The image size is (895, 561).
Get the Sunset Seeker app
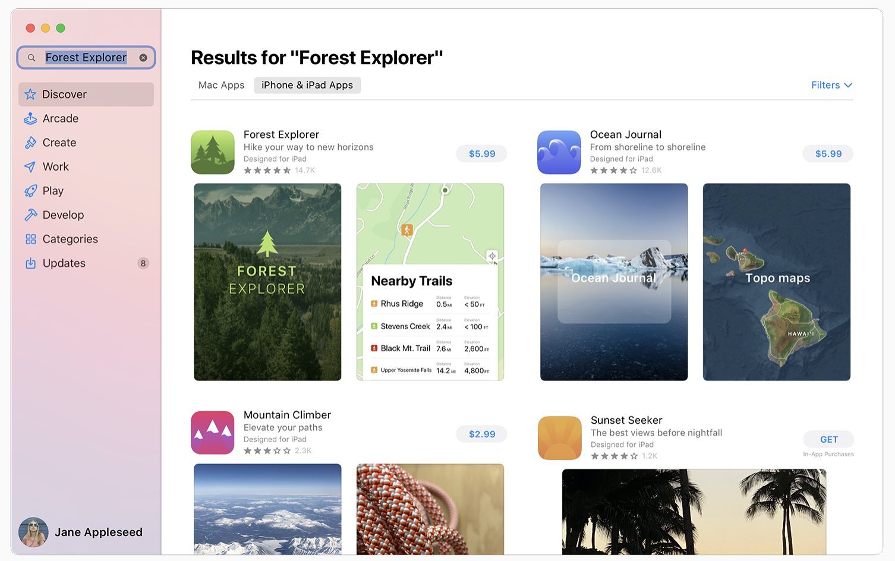click(828, 440)
